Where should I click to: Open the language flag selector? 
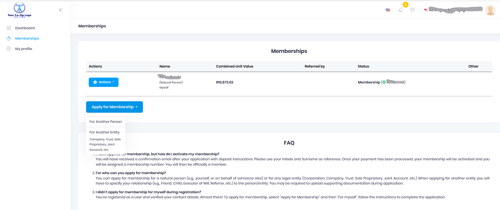[388, 10]
